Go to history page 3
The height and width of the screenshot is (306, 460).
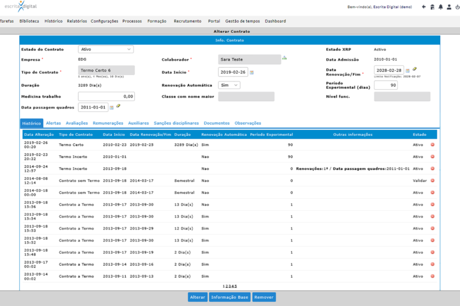pyautogui.click(x=230, y=286)
